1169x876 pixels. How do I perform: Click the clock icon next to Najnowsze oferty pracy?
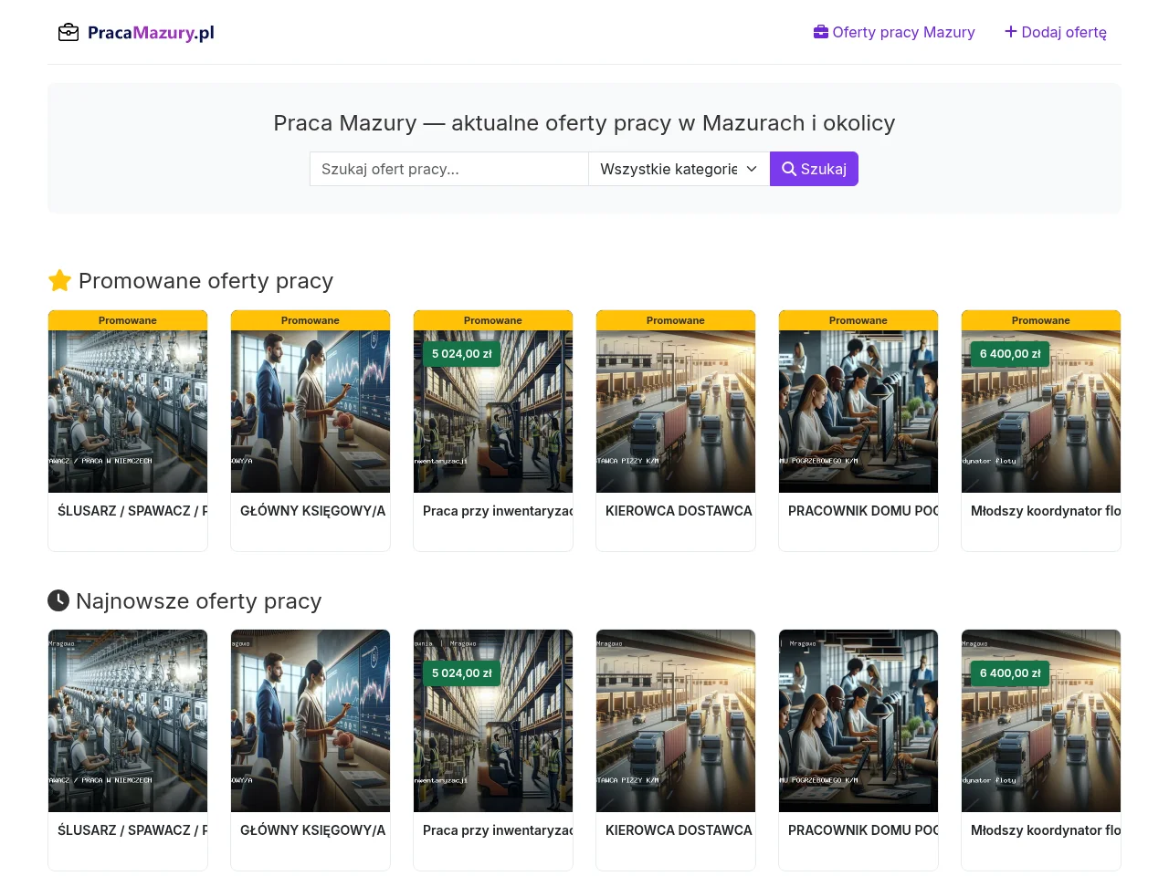pos(58,600)
